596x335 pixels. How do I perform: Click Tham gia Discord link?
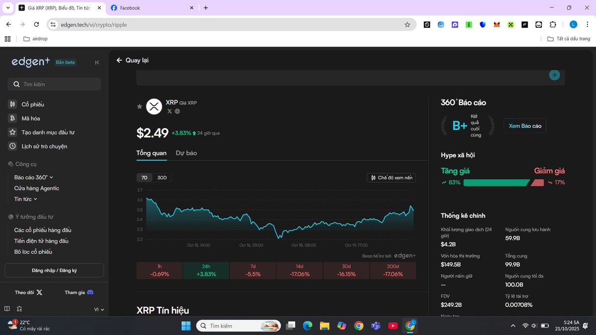point(79,292)
